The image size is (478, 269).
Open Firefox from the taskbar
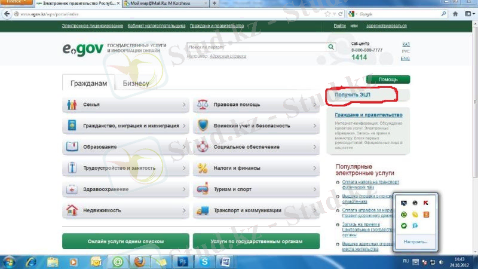coord(139,262)
